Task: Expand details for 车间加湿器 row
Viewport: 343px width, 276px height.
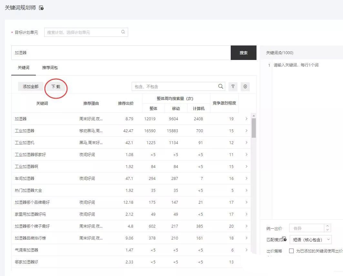Action: tap(247, 178)
